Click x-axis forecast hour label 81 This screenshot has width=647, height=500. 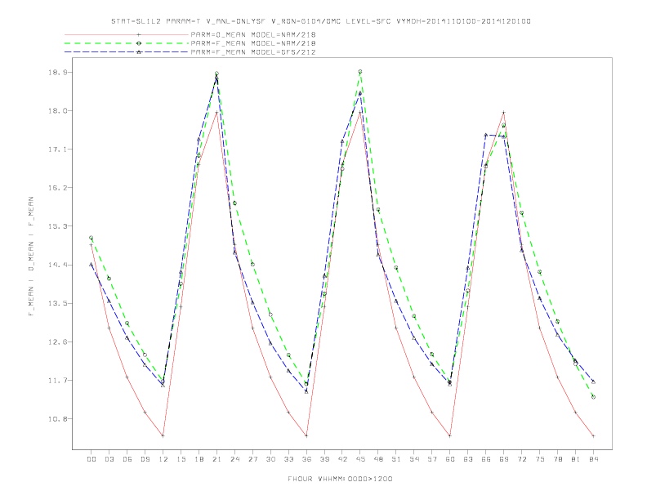pyautogui.click(x=576, y=459)
